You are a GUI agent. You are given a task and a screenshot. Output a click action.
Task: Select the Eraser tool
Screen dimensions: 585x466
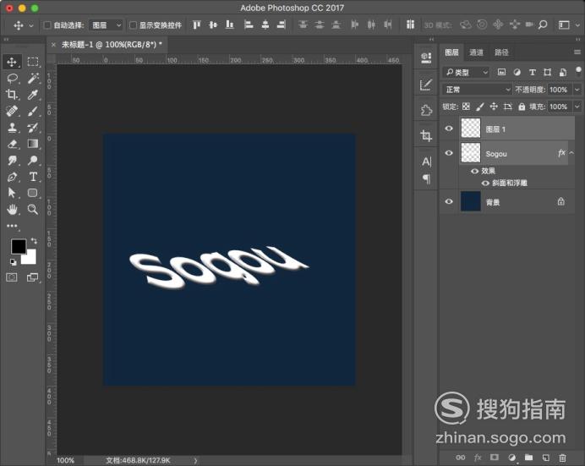[x=12, y=144]
